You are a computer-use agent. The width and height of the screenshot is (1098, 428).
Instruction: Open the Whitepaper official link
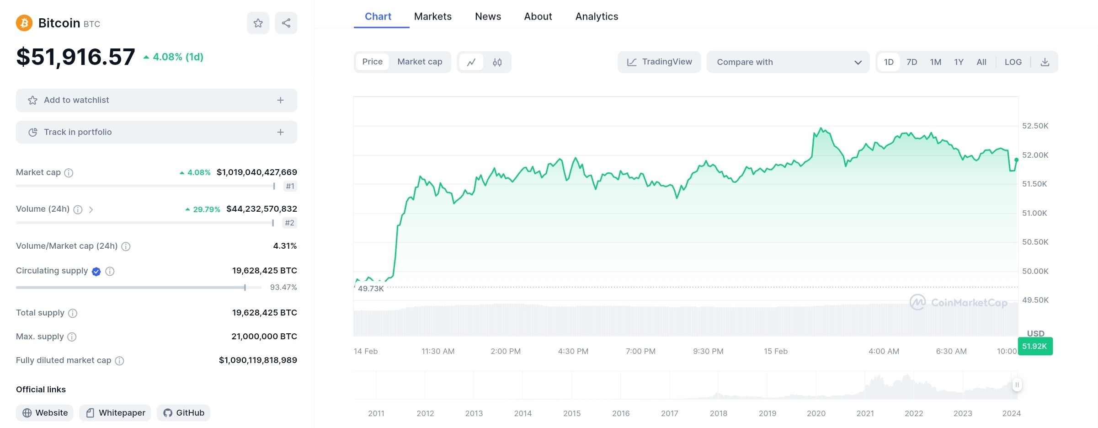coord(115,413)
